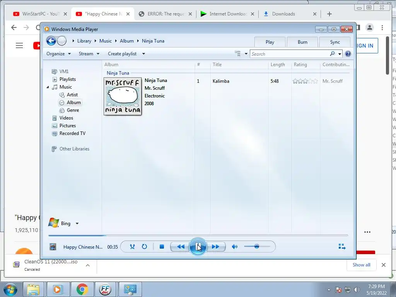This screenshot has width=396, height=297.
Task: Open the Bing online store dropdown
Action: 77,224
